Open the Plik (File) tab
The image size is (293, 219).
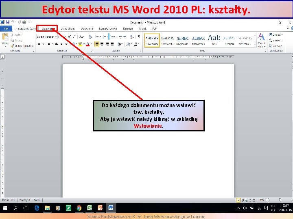point(6,28)
